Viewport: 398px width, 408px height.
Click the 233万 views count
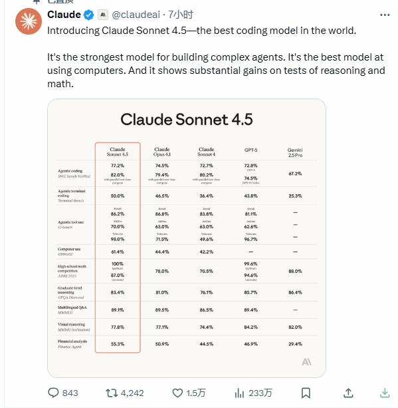point(260,393)
